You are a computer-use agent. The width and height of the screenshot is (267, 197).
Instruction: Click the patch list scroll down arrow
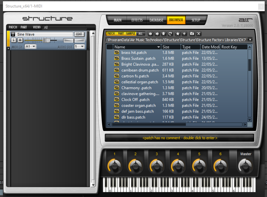pos(93,185)
